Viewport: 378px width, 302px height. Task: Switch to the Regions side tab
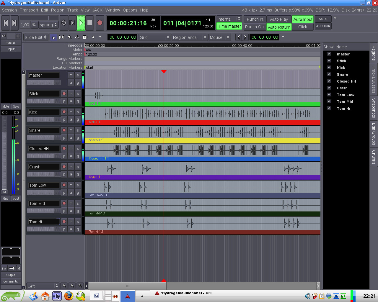374,53
